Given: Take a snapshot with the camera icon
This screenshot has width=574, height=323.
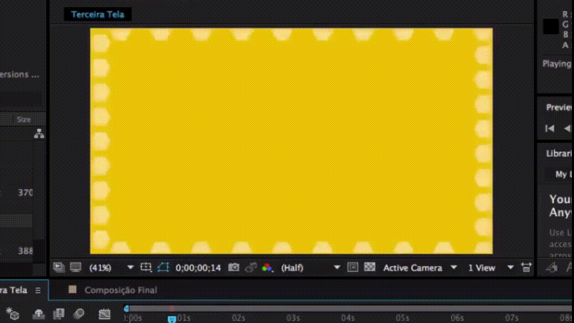Looking at the screenshot, I should pyautogui.click(x=233, y=268).
